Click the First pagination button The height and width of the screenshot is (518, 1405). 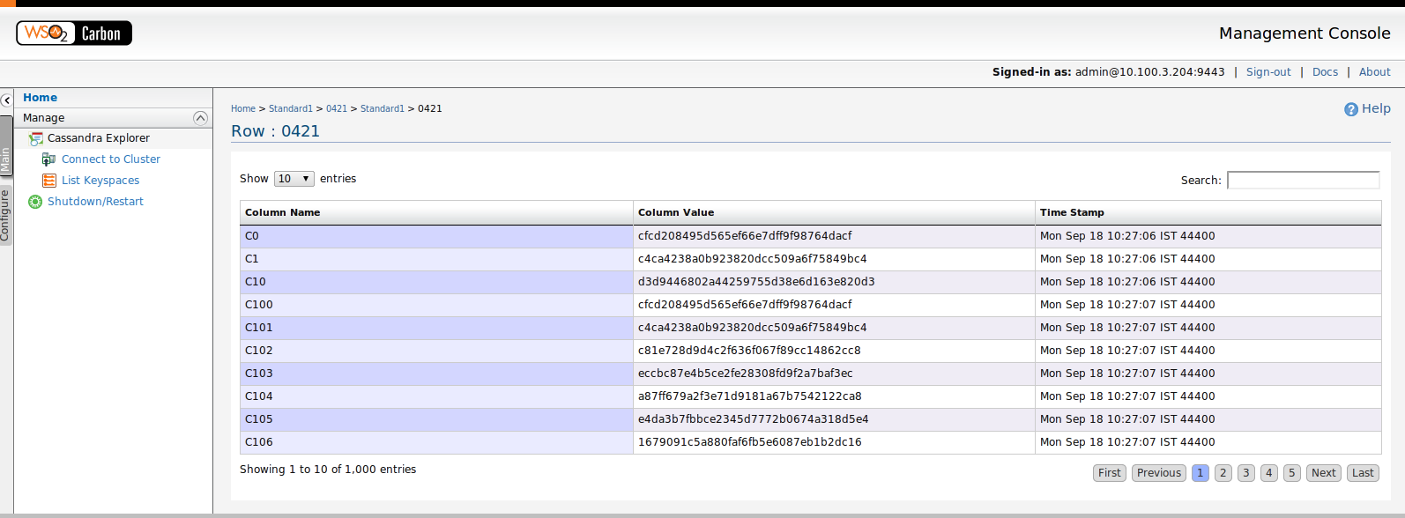point(1110,473)
